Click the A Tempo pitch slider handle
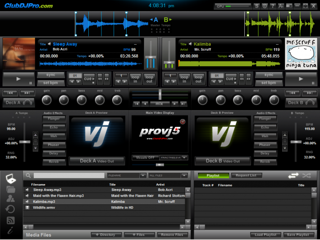Screen dimensions: 320x240 pyautogui.click(x=25, y=142)
